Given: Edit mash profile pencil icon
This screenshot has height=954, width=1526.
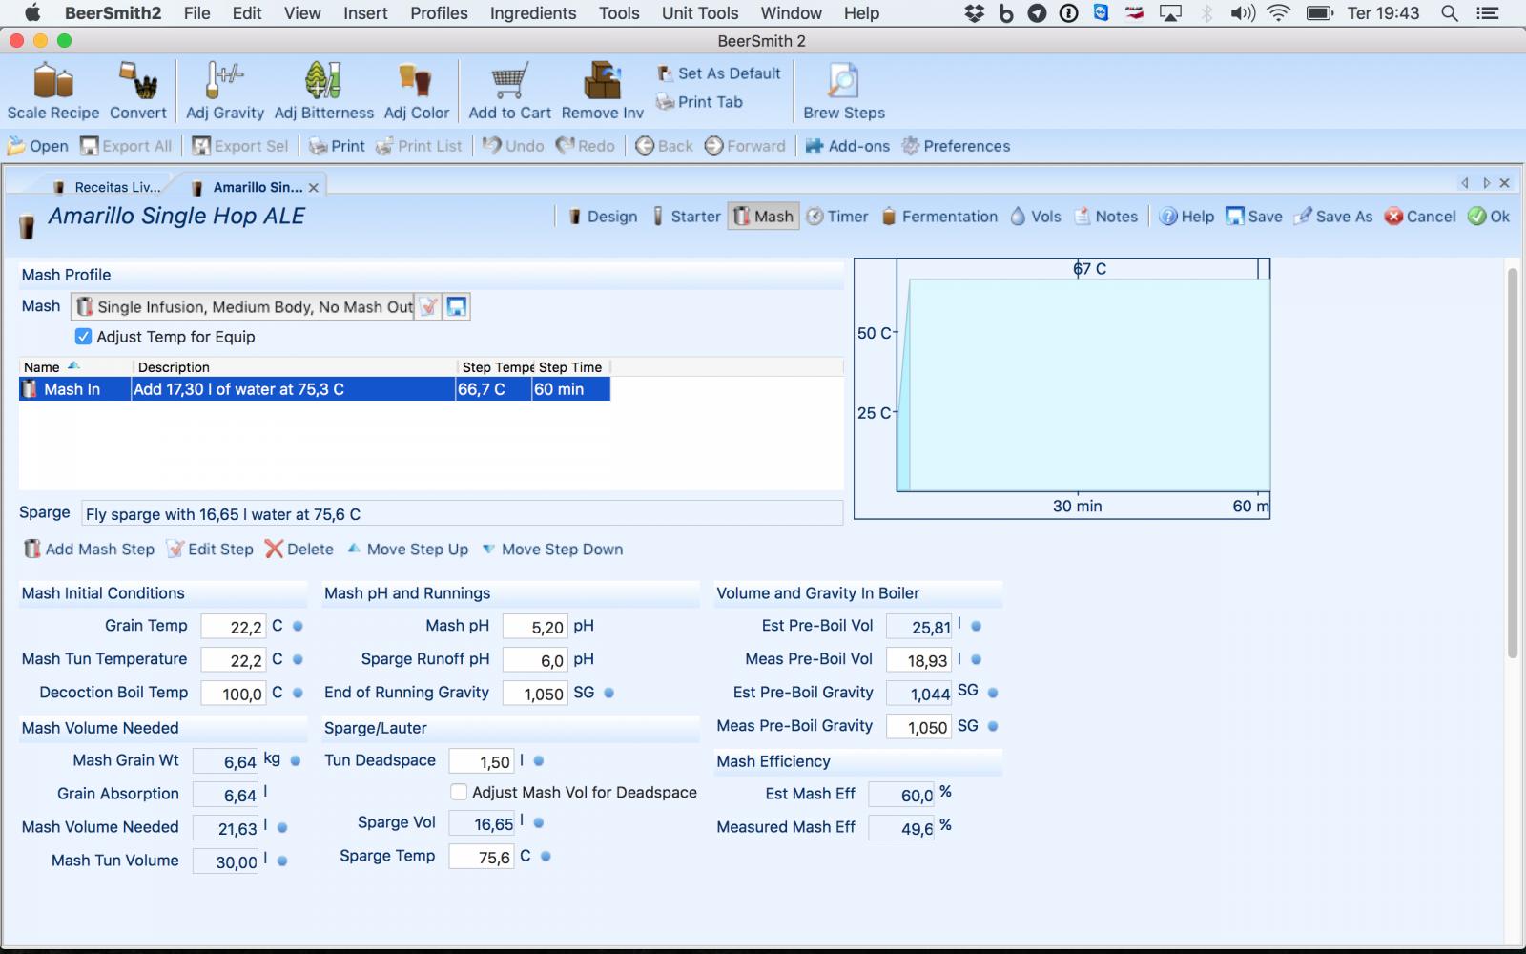Looking at the screenshot, I should tap(428, 306).
